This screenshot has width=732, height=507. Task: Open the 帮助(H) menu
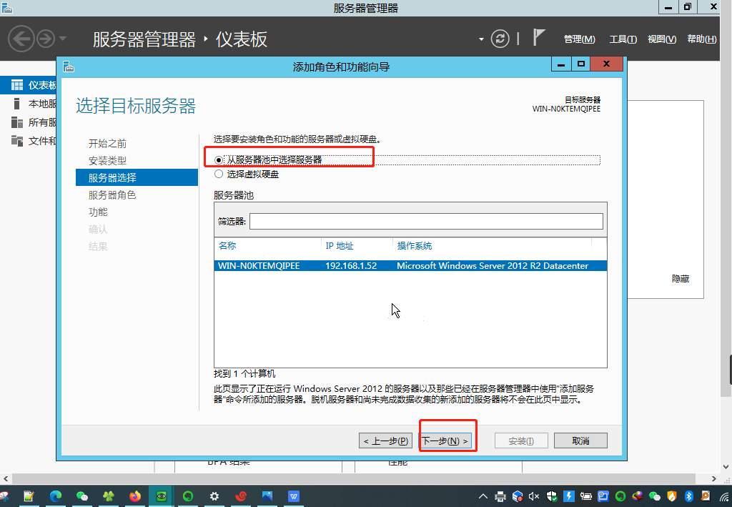(x=702, y=39)
